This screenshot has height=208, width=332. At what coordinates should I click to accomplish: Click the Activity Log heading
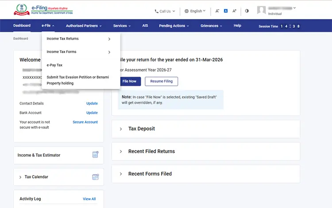[30, 199]
